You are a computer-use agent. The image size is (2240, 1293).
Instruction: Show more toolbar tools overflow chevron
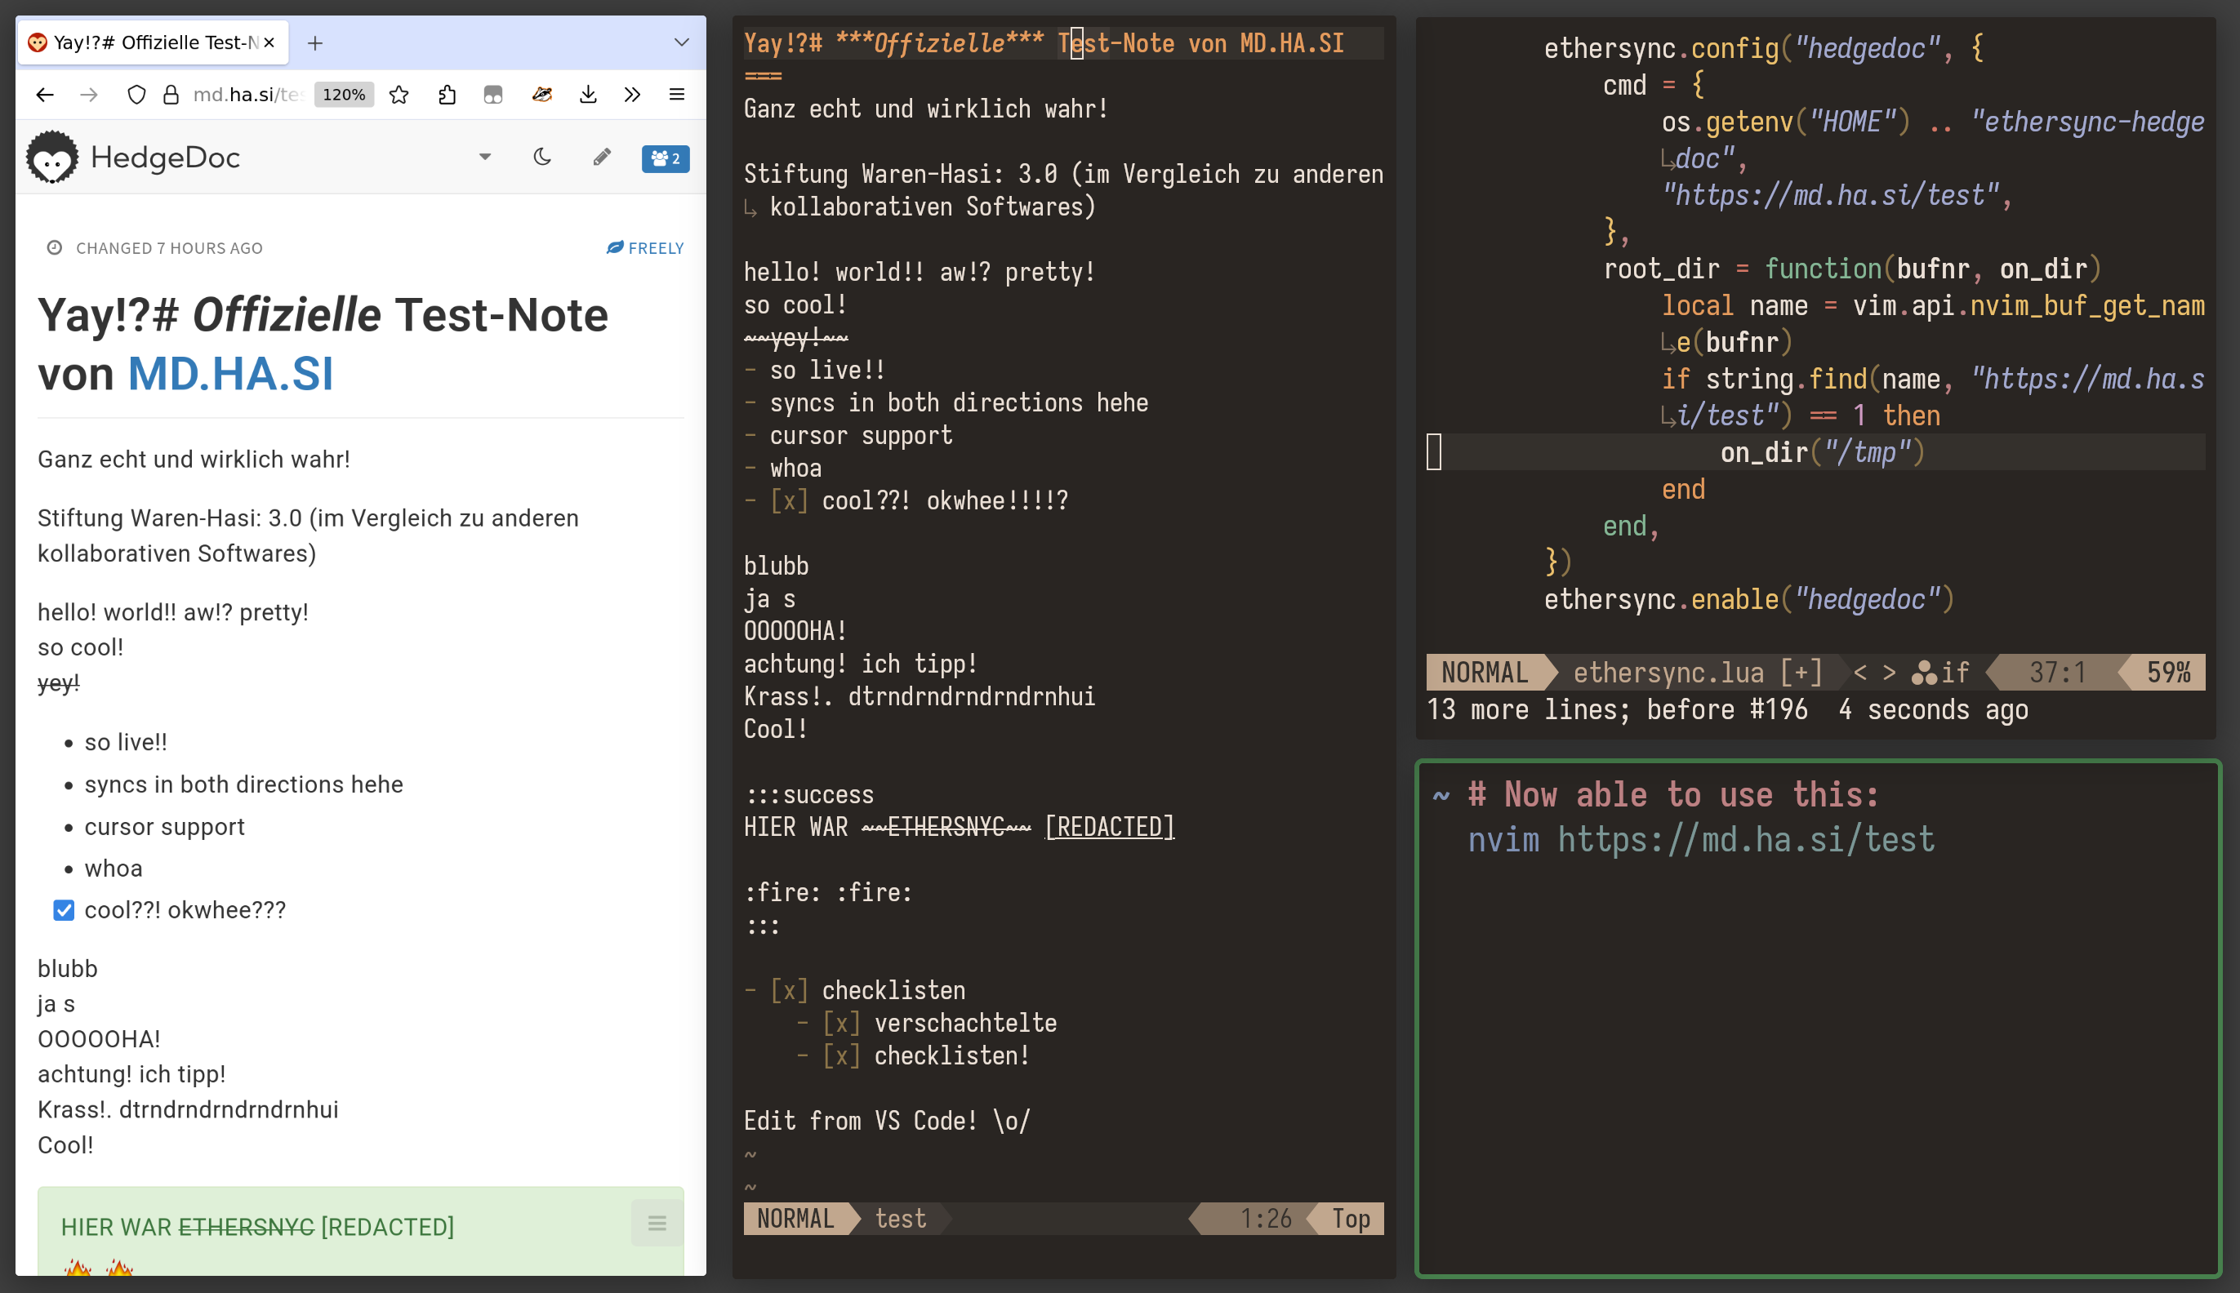click(x=631, y=94)
